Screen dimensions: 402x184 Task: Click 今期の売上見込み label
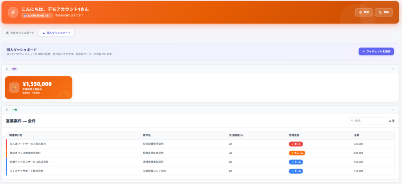[x=32, y=89]
